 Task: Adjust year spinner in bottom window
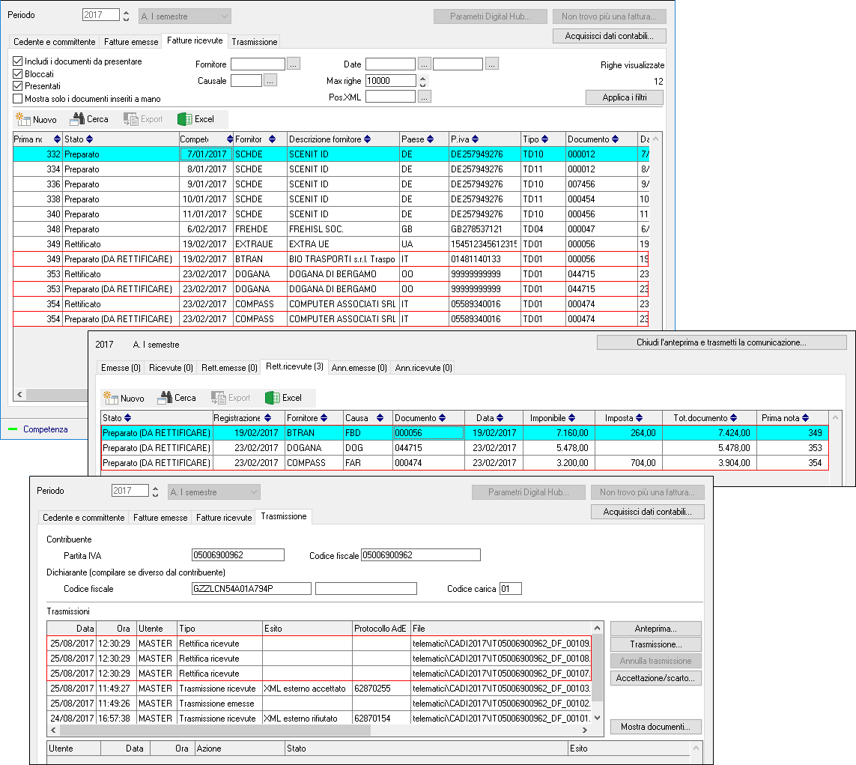coord(156,492)
